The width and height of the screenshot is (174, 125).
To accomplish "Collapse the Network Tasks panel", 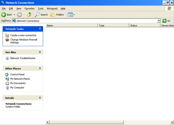I will coord(40,29).
